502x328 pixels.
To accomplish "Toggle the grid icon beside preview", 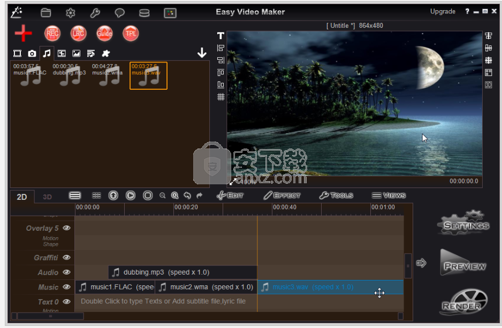I will (220, 97).
